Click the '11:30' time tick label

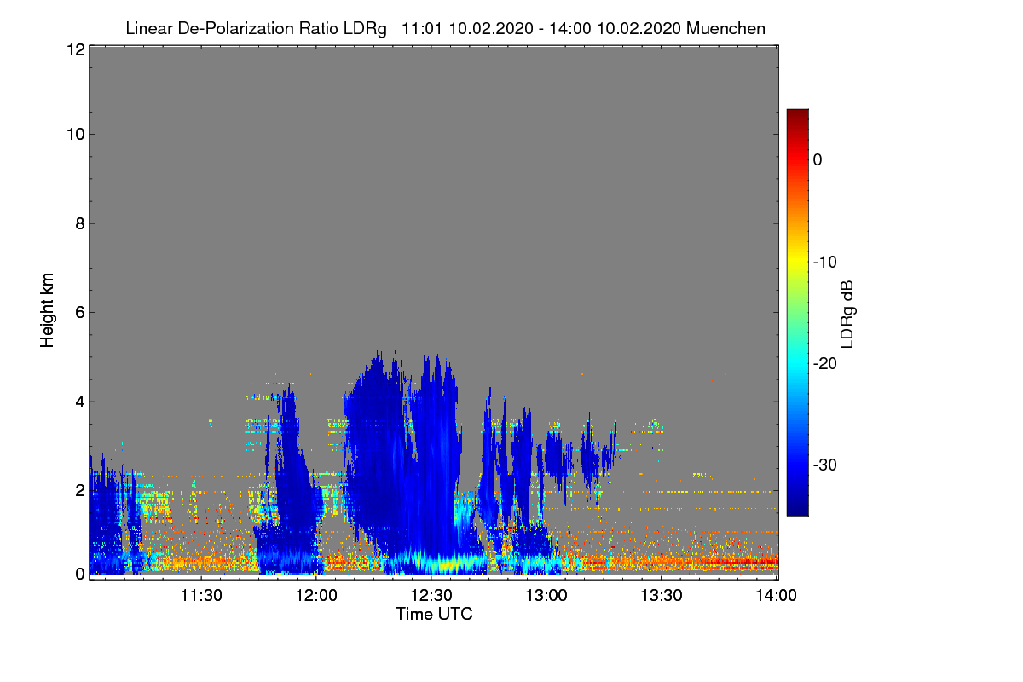click(201, 596)
